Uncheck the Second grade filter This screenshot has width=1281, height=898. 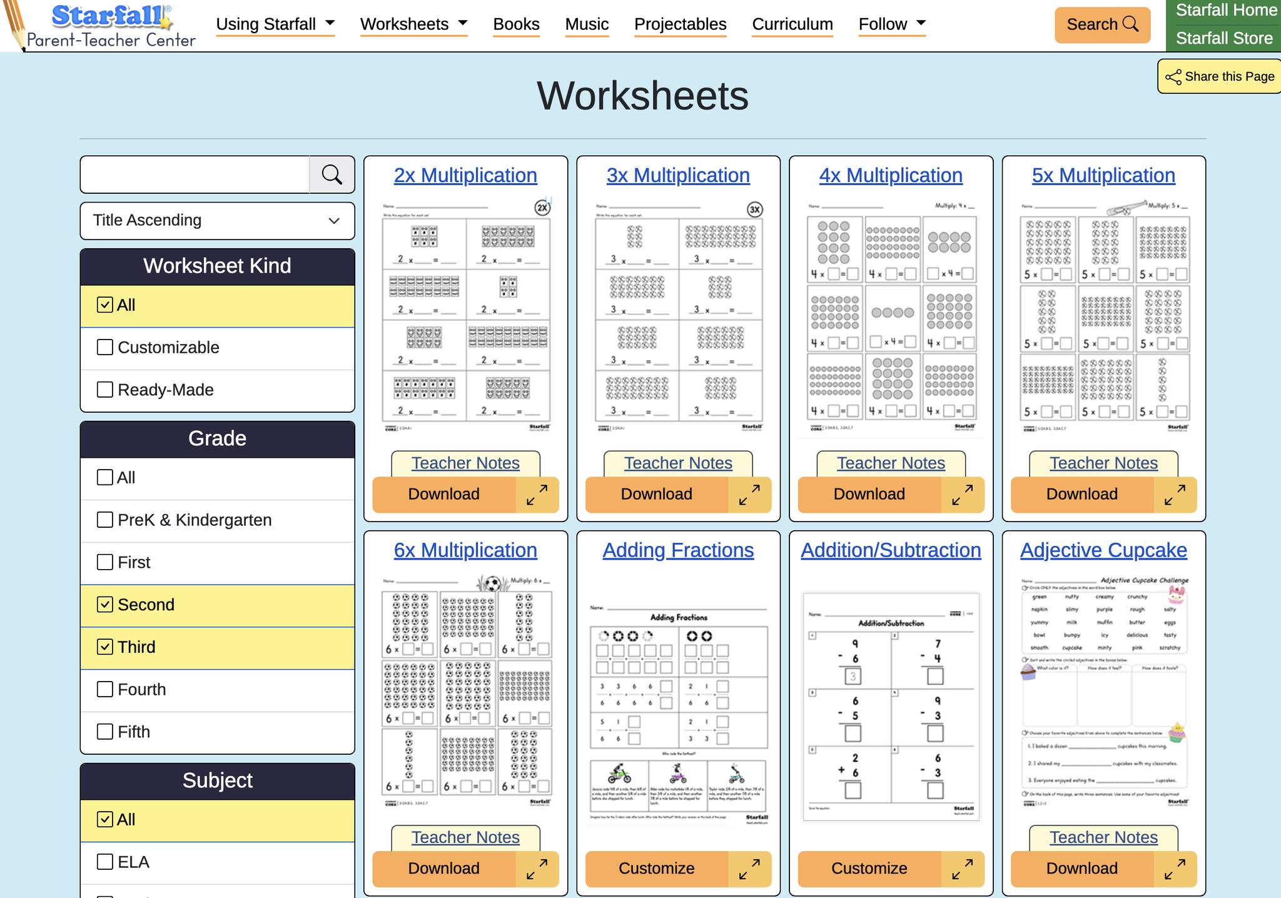point(105,605)
